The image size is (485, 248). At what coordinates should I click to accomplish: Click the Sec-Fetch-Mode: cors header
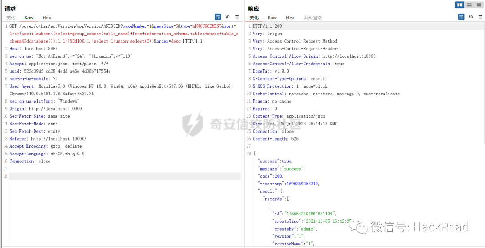(33, 124)
